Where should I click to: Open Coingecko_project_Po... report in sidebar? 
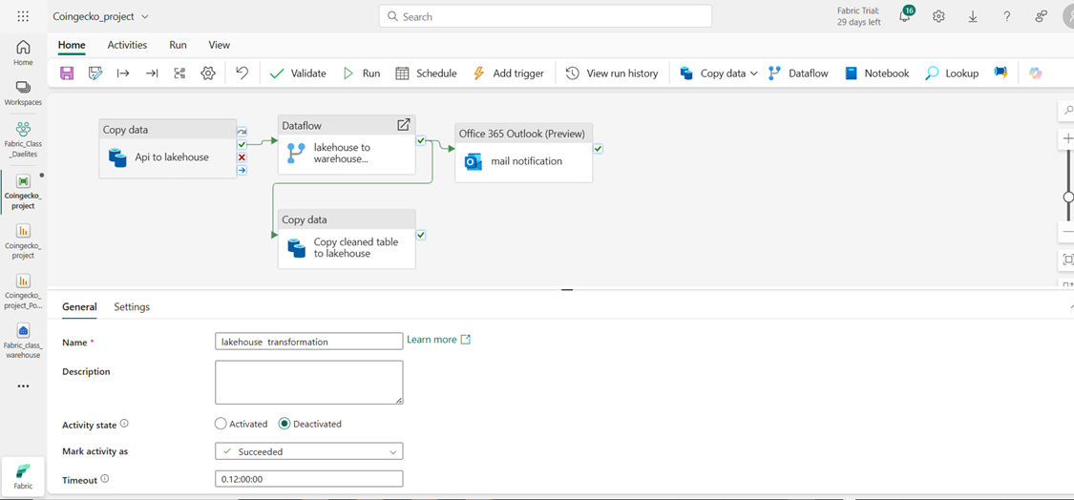pos(23,291)
